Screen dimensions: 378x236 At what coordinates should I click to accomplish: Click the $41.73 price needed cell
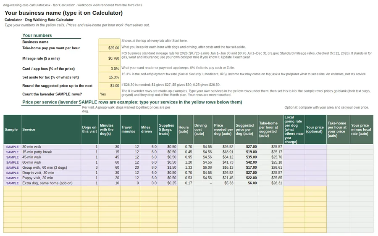pos(224,162)
